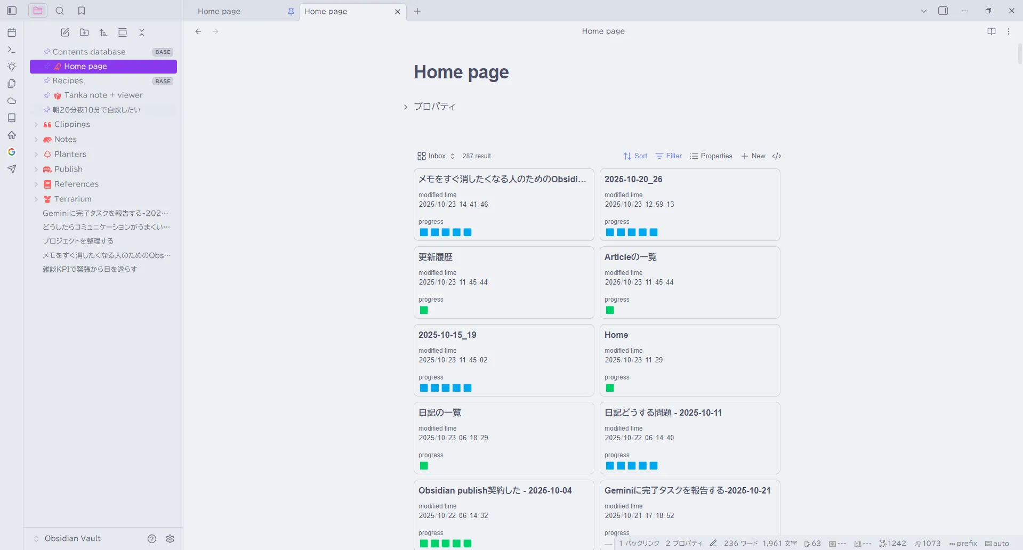This screenshot has width=1023, height=550.
Task: Open the daily note calendar ribbon icon
Action: coord(12,33)
